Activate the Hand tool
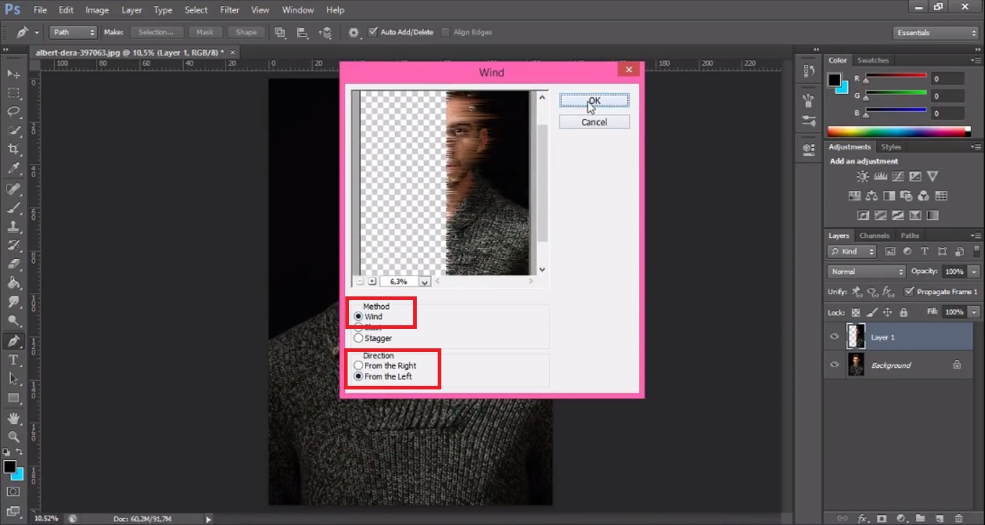 [x=14, y=418]
